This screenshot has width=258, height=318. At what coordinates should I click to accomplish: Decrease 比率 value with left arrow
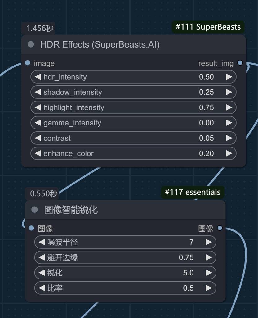click(42, 288)
